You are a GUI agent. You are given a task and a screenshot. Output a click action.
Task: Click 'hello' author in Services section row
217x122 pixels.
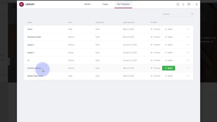click(98, 68)
